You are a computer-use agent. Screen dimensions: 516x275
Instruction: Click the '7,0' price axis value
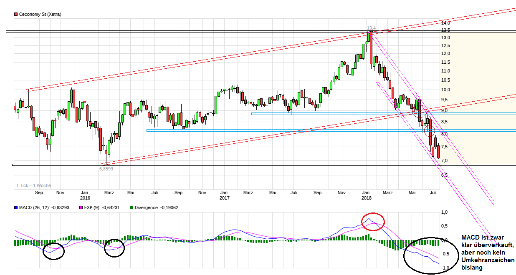[444, 160]
